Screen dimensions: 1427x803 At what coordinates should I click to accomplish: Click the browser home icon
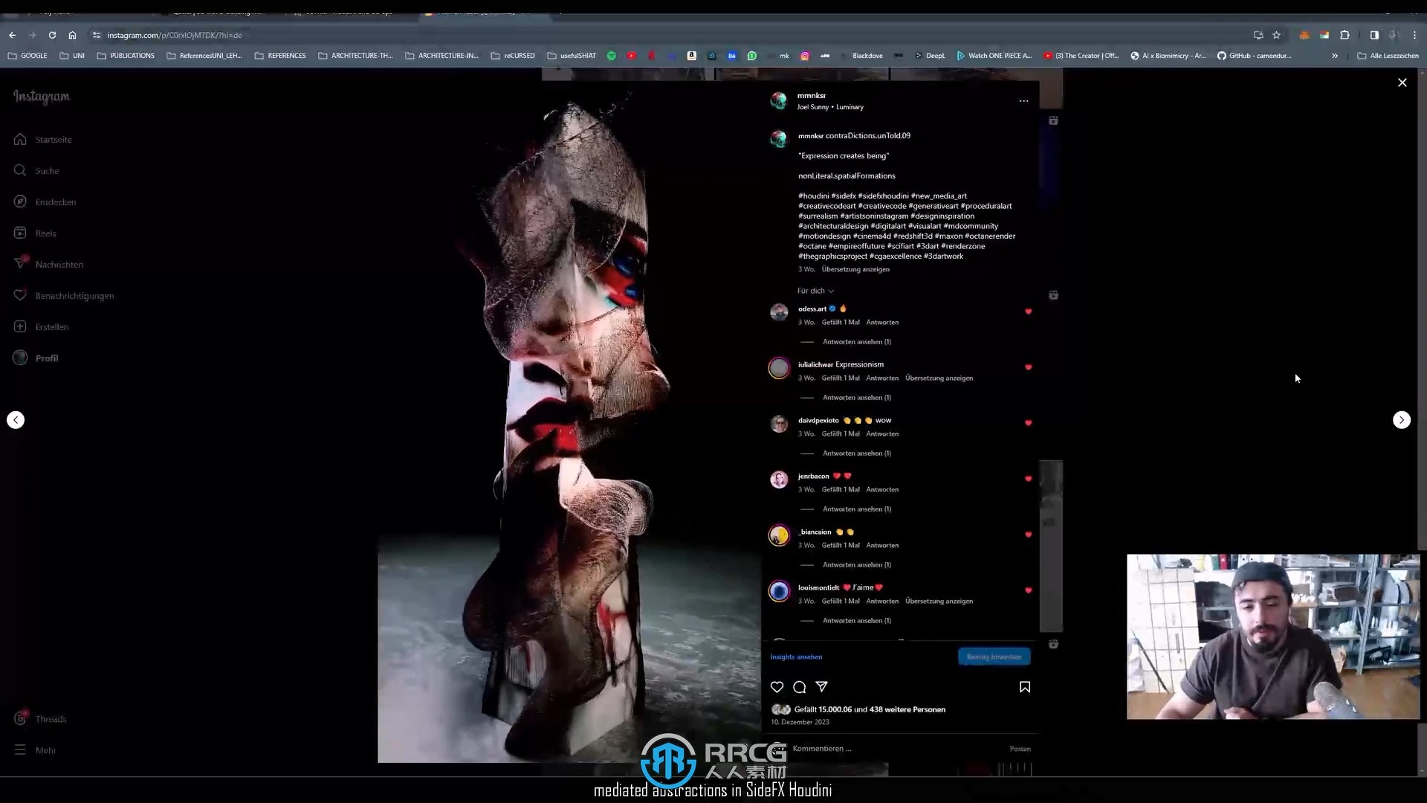point(72,35)
